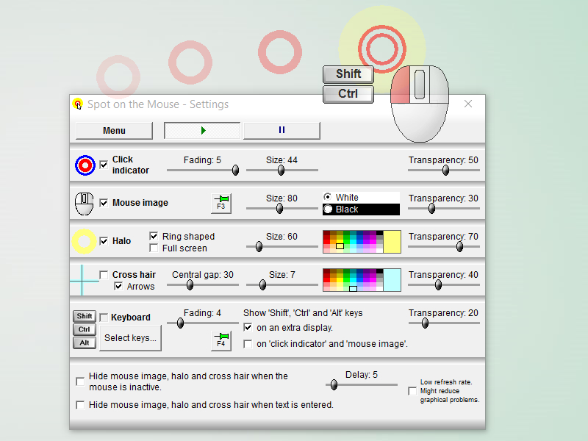The image size is (588, 441).
Task: Click the Cross hair Transparency slider
Action: point(444,285)
